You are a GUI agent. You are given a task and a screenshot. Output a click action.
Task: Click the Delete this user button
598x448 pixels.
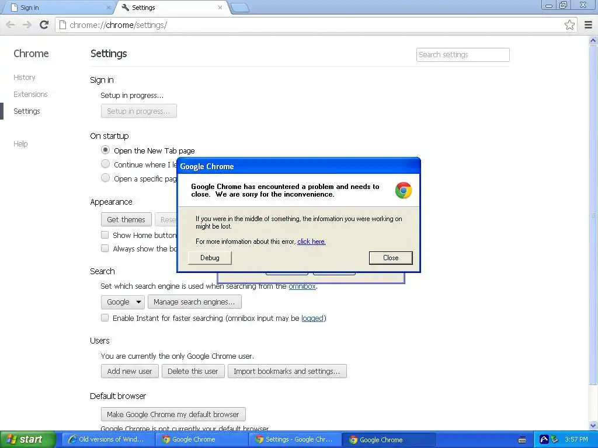(x=193, y=371)
